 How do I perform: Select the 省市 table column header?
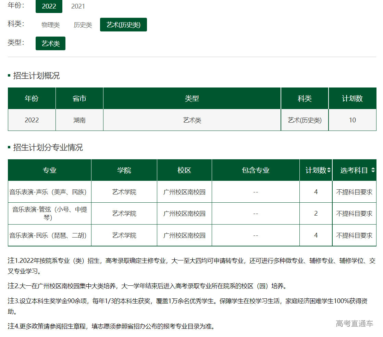(x=79, y=98)
